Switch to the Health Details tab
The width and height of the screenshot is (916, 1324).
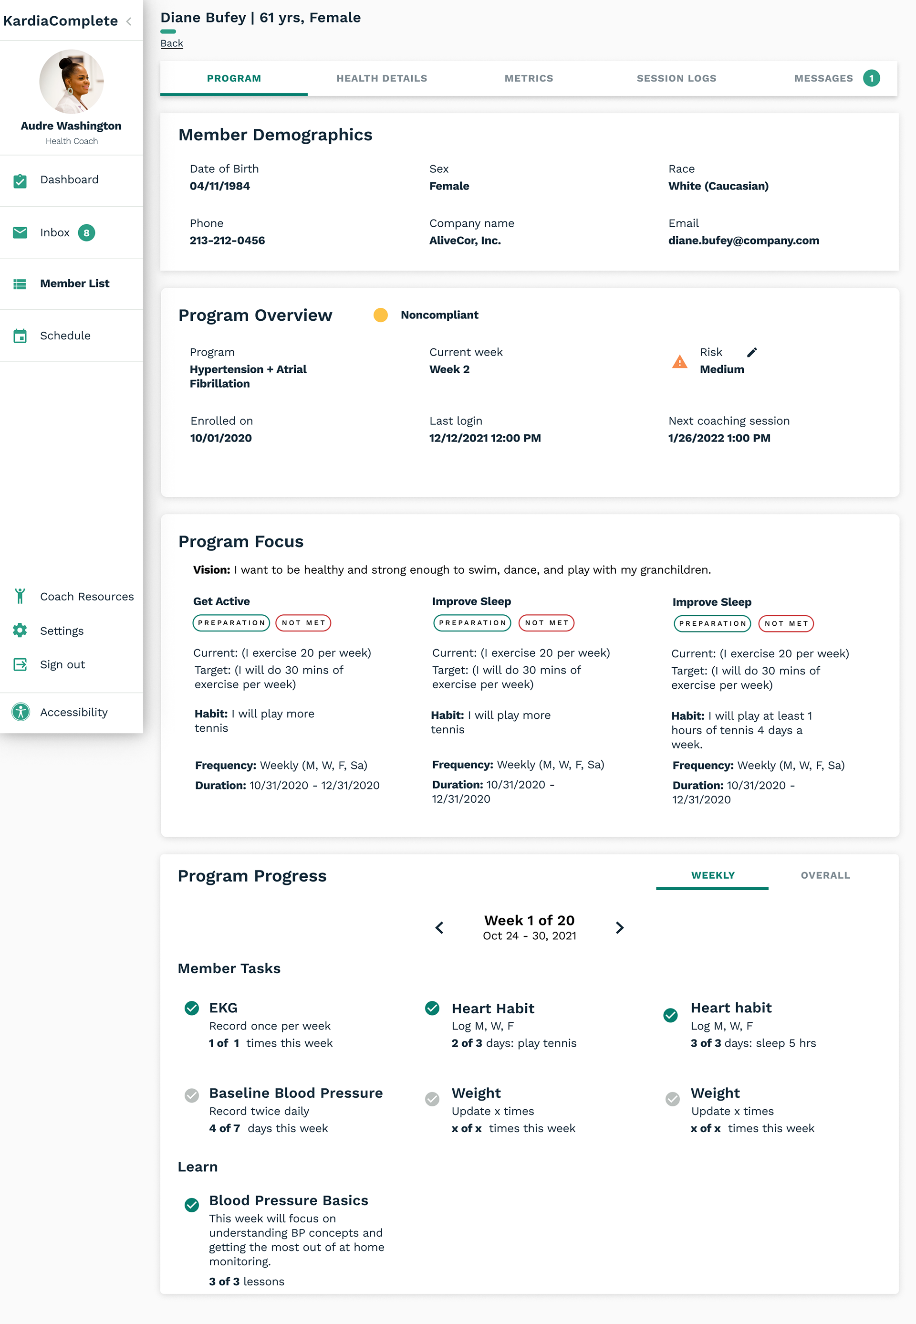pyautogui.click(x=382, y=78)
